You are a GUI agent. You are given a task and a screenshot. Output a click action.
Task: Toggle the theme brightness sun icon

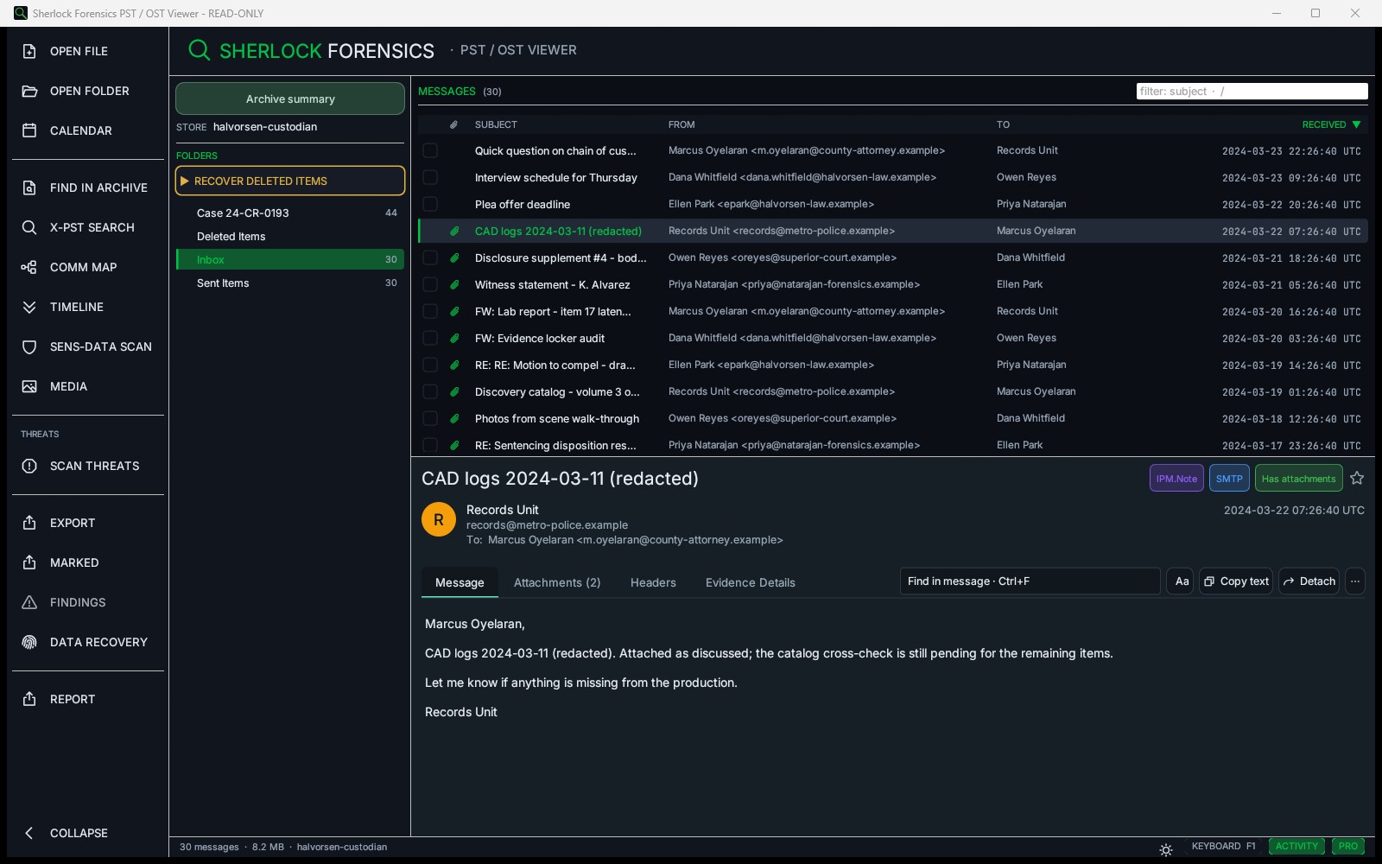coord(1166,849)
